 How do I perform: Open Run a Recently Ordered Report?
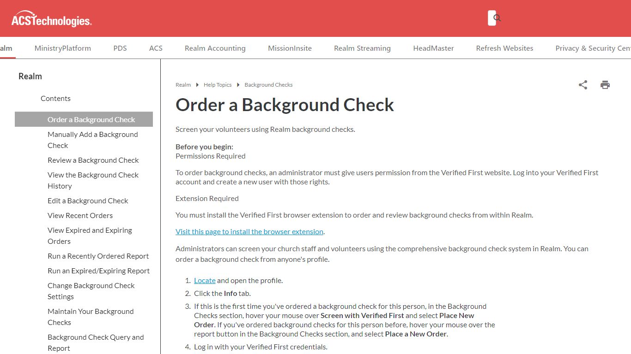(x=98, y=256)
